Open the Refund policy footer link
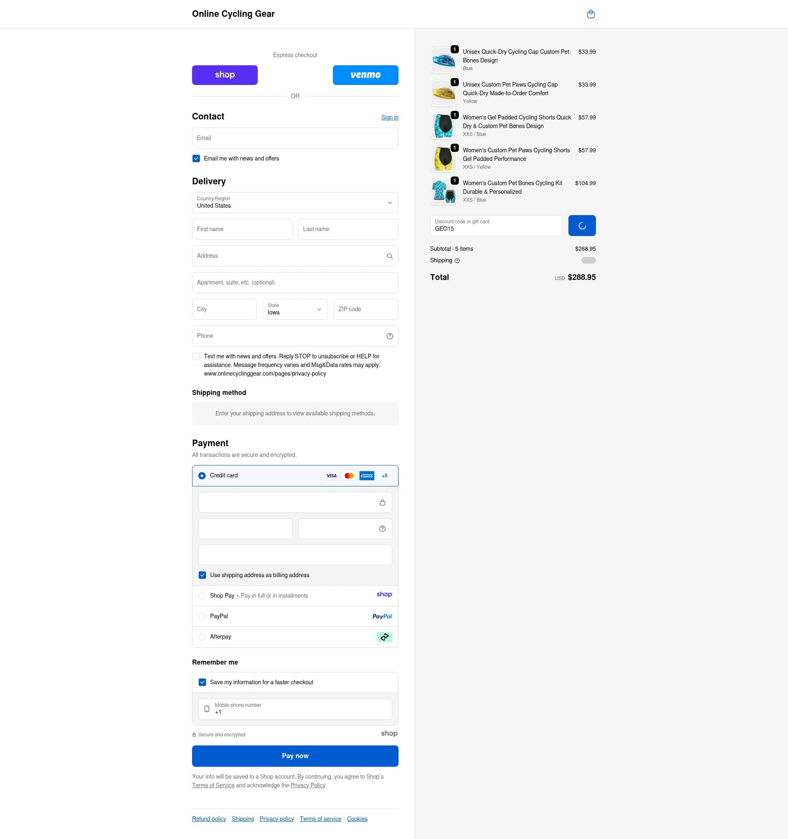 click(209, 819)
